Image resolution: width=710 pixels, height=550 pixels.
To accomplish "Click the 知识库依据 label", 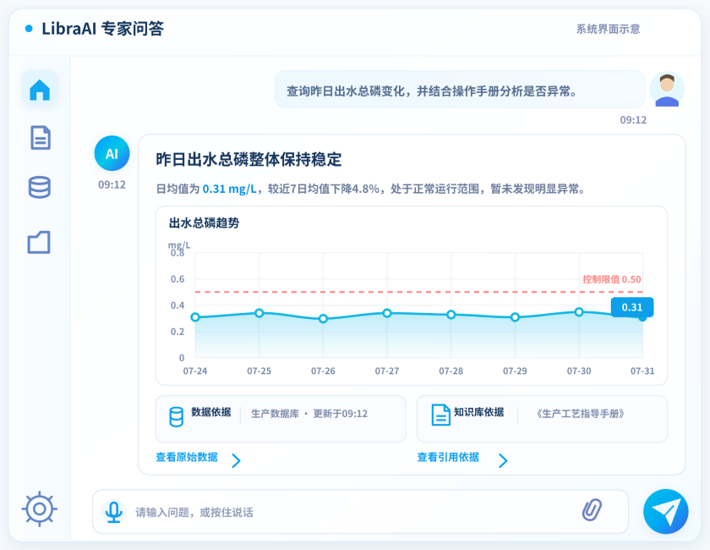I will pyautogui.click(x=478, y=412).
